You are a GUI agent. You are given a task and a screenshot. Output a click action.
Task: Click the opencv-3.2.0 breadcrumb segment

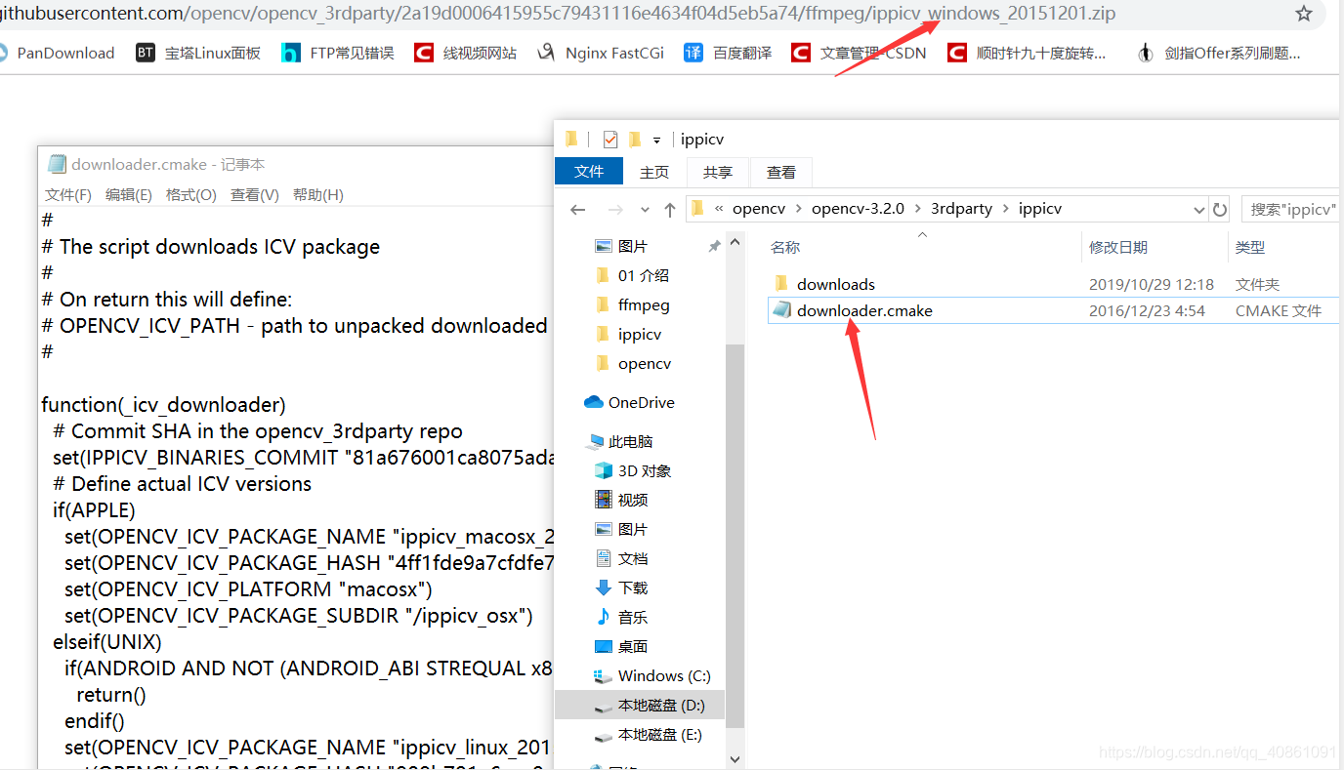pyautogui.click(x=858, y=209)
